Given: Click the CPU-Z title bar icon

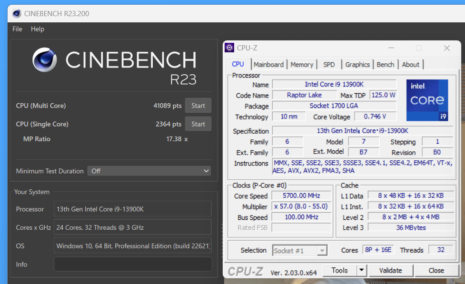Looking at the screenshot, I should [229, 48].
